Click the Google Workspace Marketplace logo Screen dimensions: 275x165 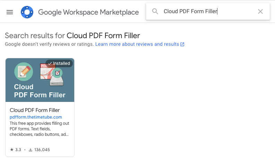tap(27, 12)
